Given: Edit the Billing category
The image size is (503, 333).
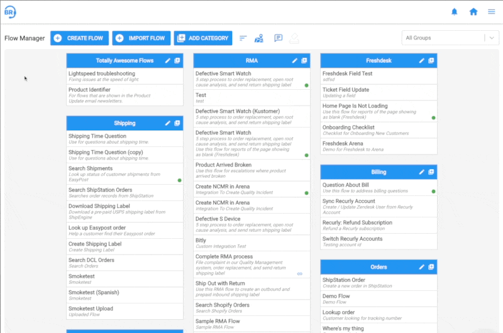Looking at the screenshot, I should 421,172.
